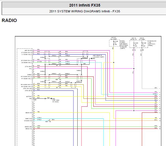Click the GND pin label beside pin 20
This screenshot has width=166, height=146.
pyautogui.click(x=30, y=98)
